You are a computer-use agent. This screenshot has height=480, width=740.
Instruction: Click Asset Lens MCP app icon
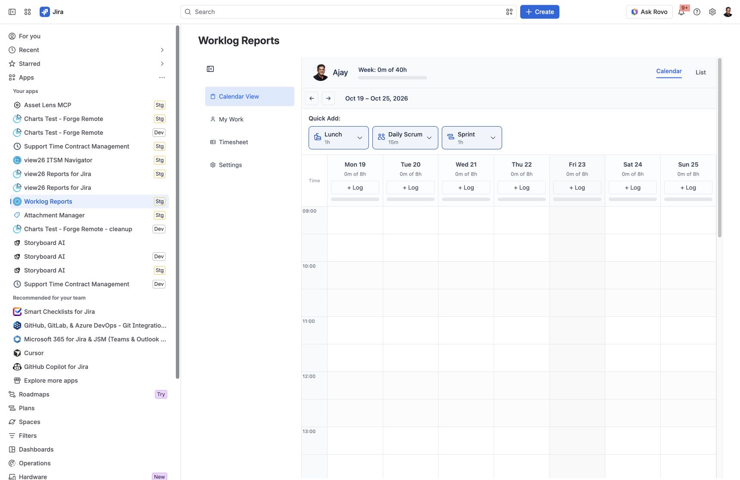pos(17,105)
